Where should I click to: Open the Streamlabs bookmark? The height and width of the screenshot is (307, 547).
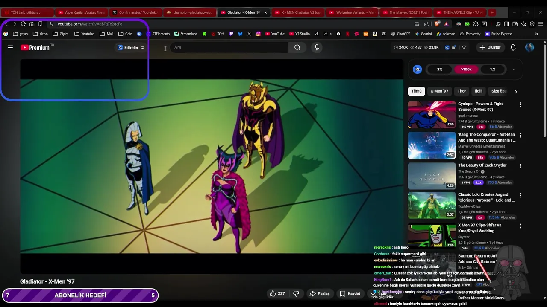click(x=186, y=34)
